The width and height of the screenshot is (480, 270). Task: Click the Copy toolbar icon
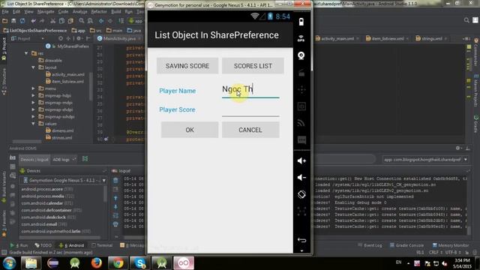[x=61, y=21]
